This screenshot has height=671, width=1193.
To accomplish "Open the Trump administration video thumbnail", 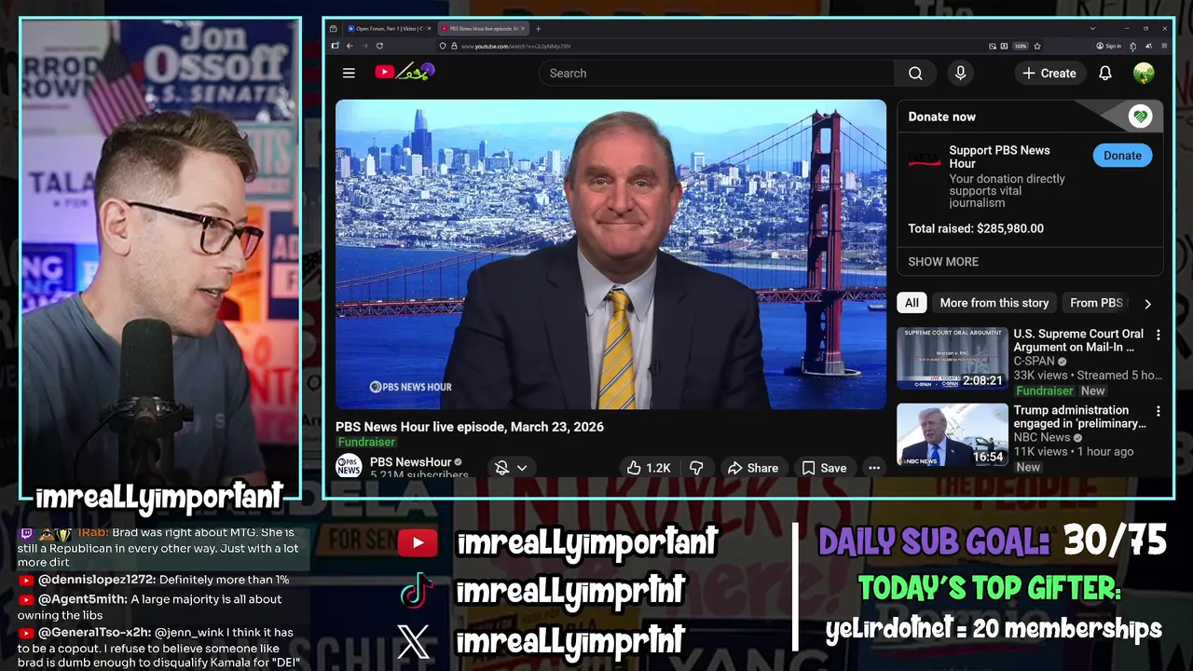I will [x=953, y=434].
